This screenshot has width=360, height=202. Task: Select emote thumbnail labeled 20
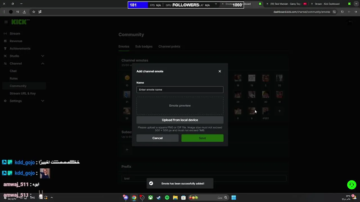(x=279, y=78)
